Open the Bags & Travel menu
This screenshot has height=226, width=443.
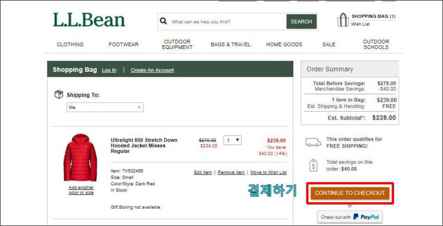pos(231,44)
